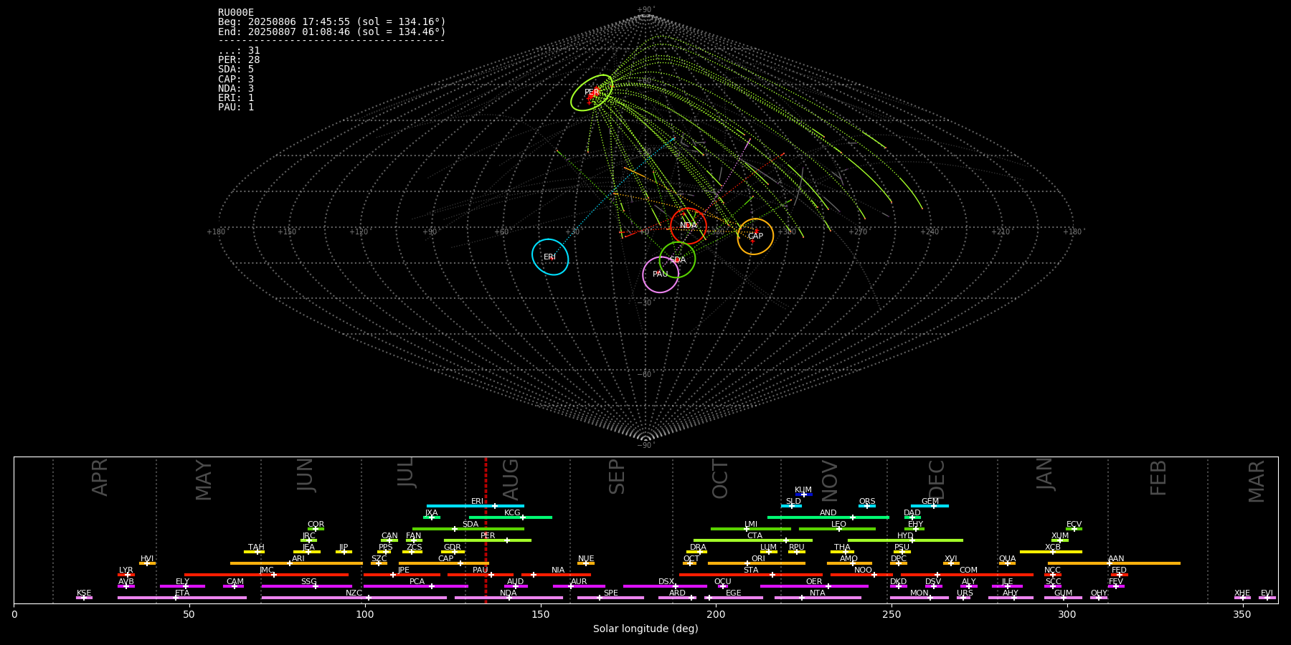Click the HYD shower bar in timeline
Image resolution: width=1291 pixels, height=645 pixels.
(x=905, y=540)
